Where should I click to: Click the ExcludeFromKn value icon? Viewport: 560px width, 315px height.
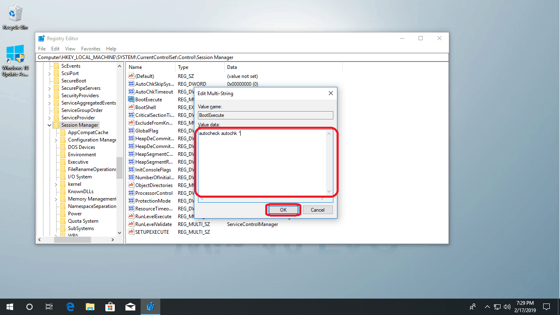(131, 123)
